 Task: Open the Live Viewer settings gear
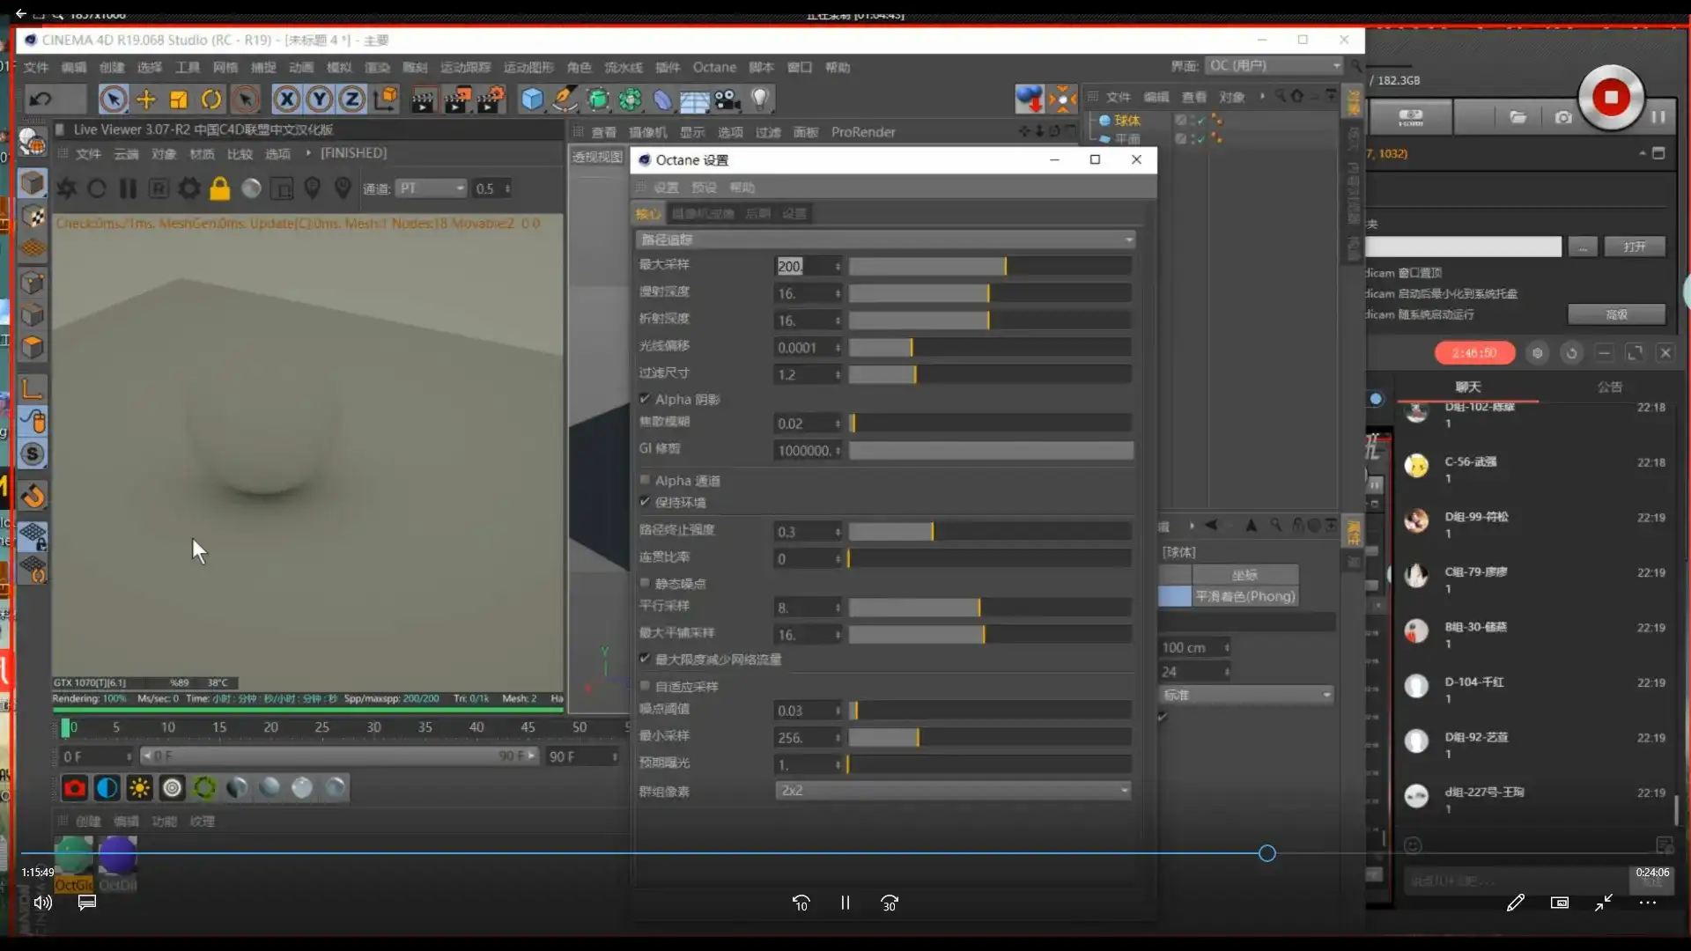click(x=189, y=188)
